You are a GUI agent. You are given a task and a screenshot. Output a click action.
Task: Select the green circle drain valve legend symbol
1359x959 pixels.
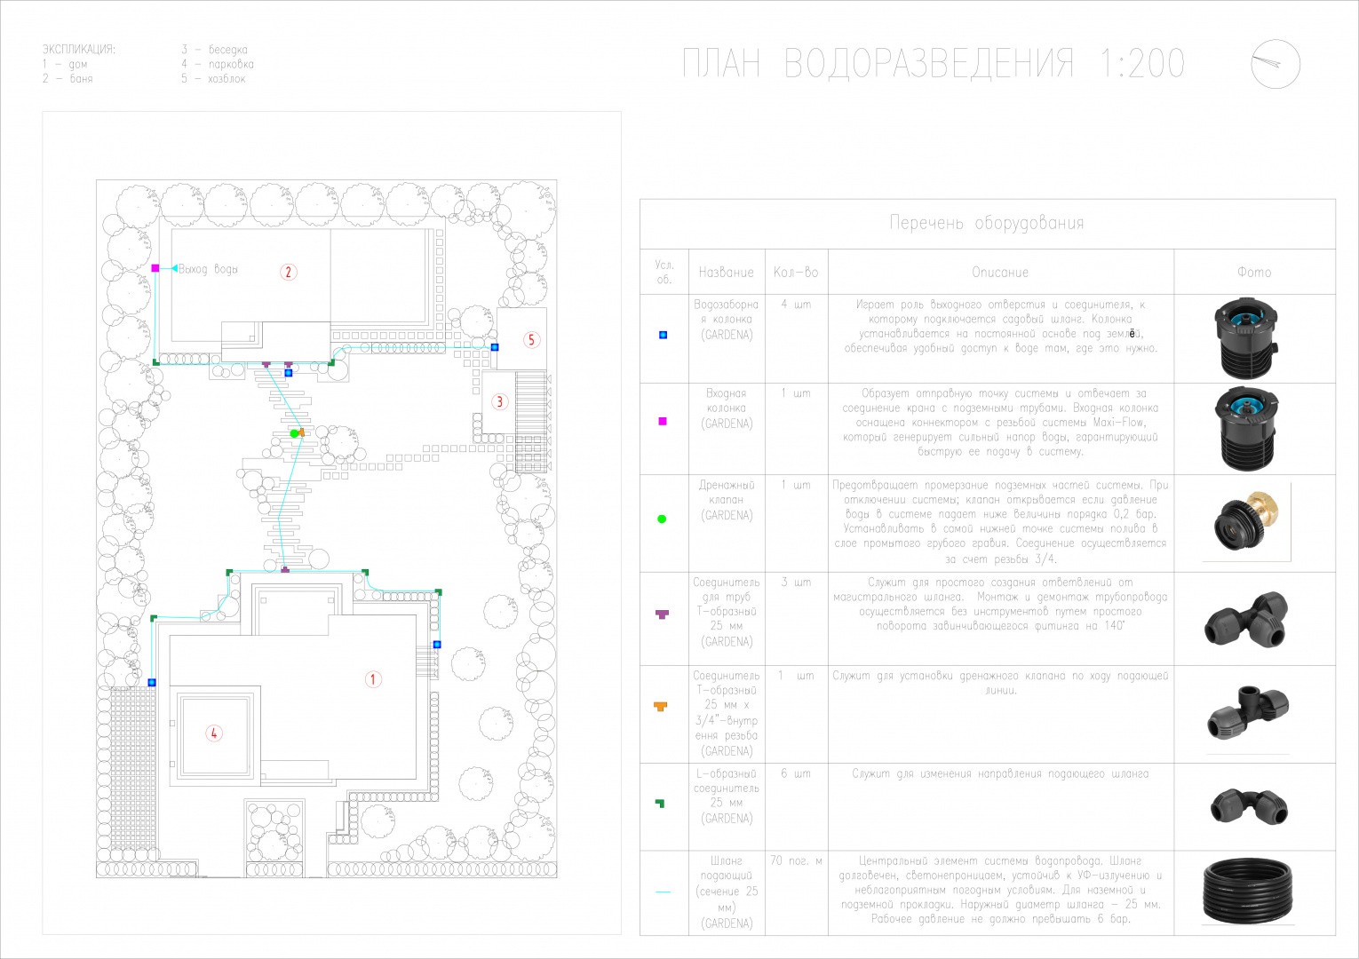(662, 519)
